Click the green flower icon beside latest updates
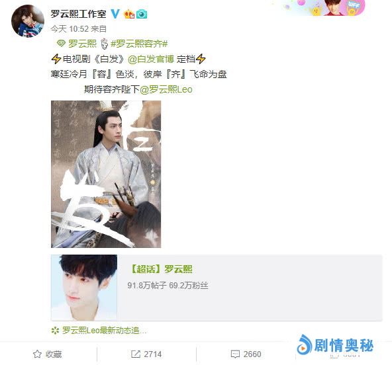The width and height of the screenshot is (392, 365). [x=55, y=331]
